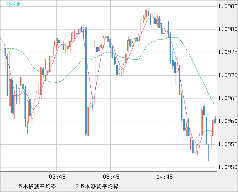Click the 1.0950 price axis label
238x192 pixels.
click(228, 167)
